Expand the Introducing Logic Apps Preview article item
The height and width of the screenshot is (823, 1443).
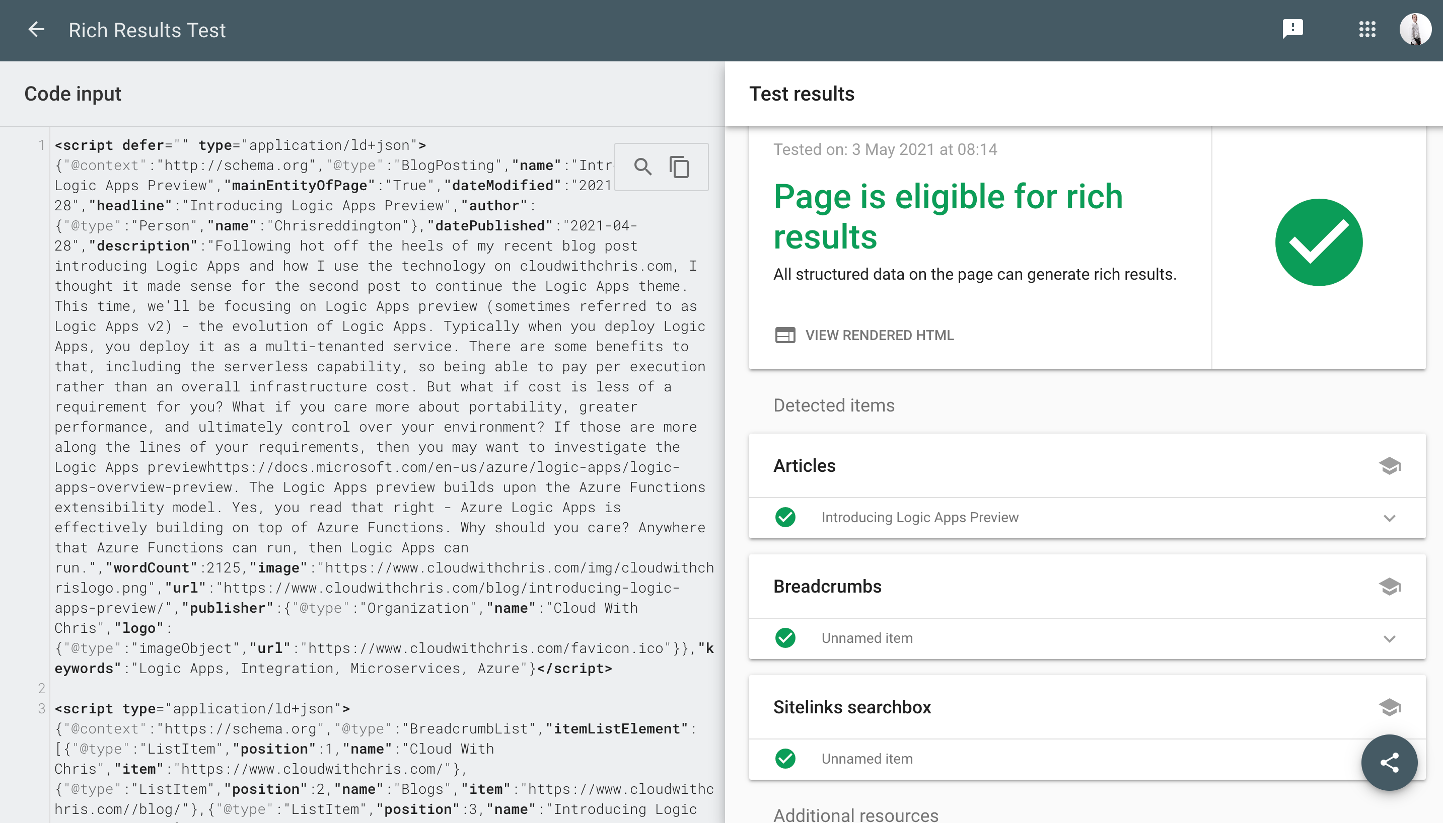click(1388, 516)
